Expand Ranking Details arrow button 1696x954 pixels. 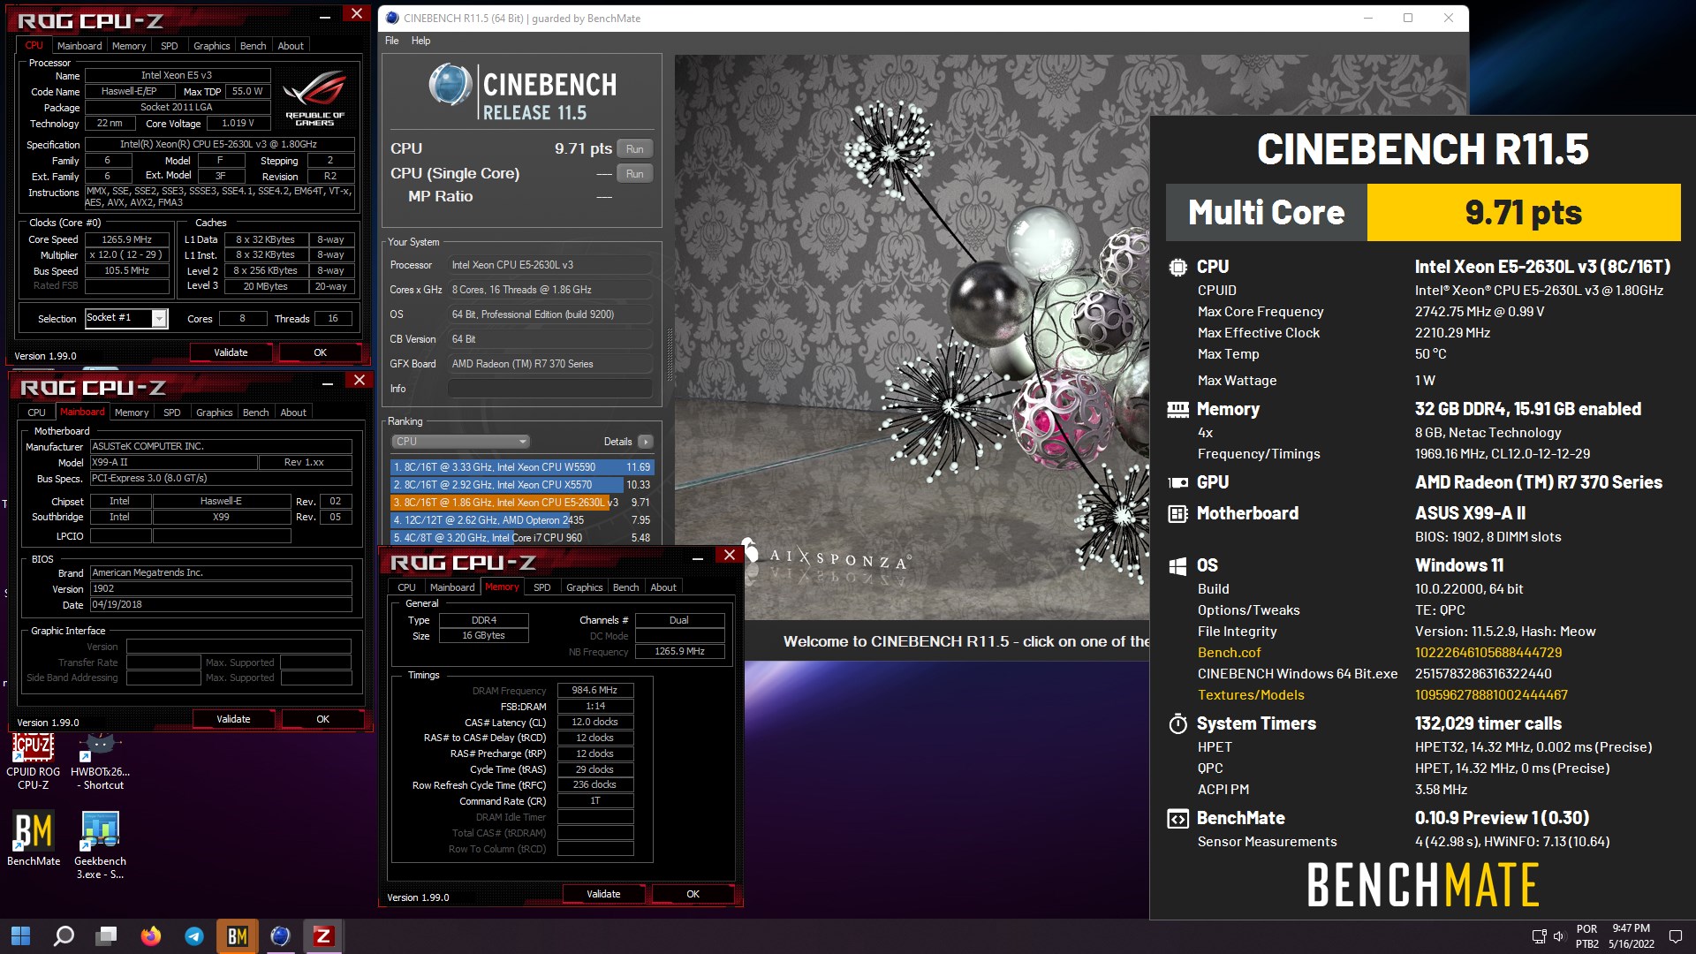tap(646, 442)
